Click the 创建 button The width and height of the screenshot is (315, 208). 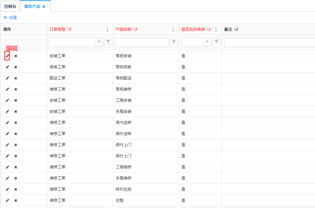click(10, 17)
